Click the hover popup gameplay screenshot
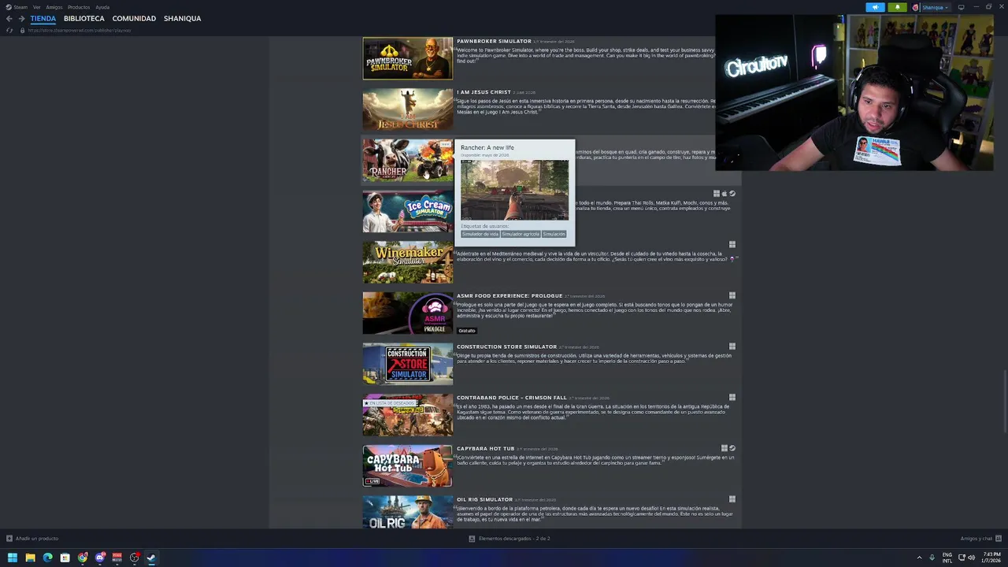Image resolution: width=1008 pixels, height=567 pixels. pyautogui.click(x=514, y=190)
